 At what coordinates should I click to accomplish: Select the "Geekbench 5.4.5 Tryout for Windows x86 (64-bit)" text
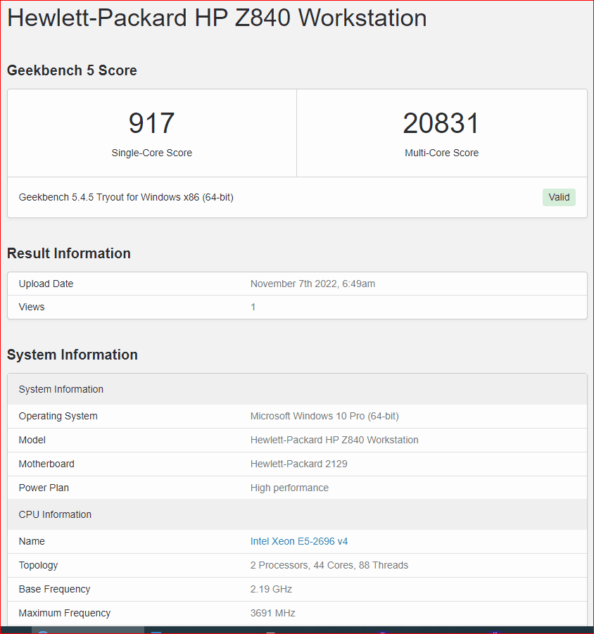[126, 197]
